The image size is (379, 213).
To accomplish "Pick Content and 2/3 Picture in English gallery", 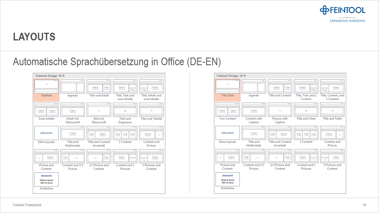I will 254,156.
